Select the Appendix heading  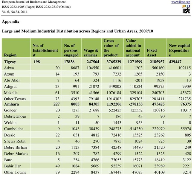click(10, 22)
